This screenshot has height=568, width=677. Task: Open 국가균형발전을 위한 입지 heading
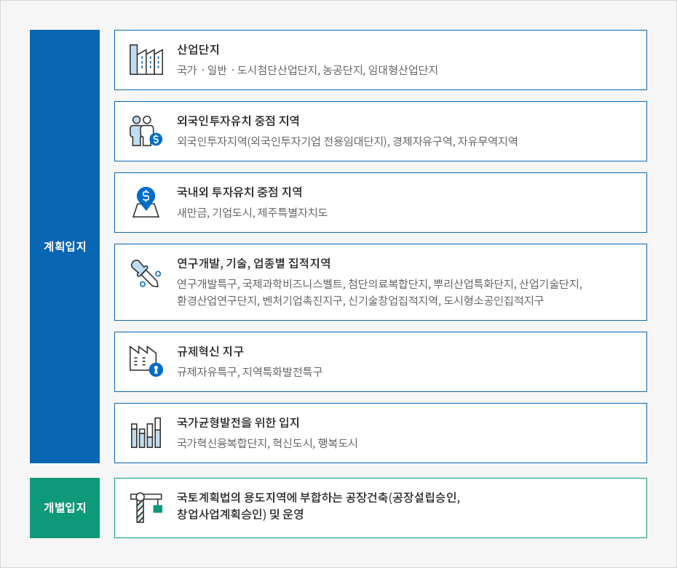coord(238,423)
